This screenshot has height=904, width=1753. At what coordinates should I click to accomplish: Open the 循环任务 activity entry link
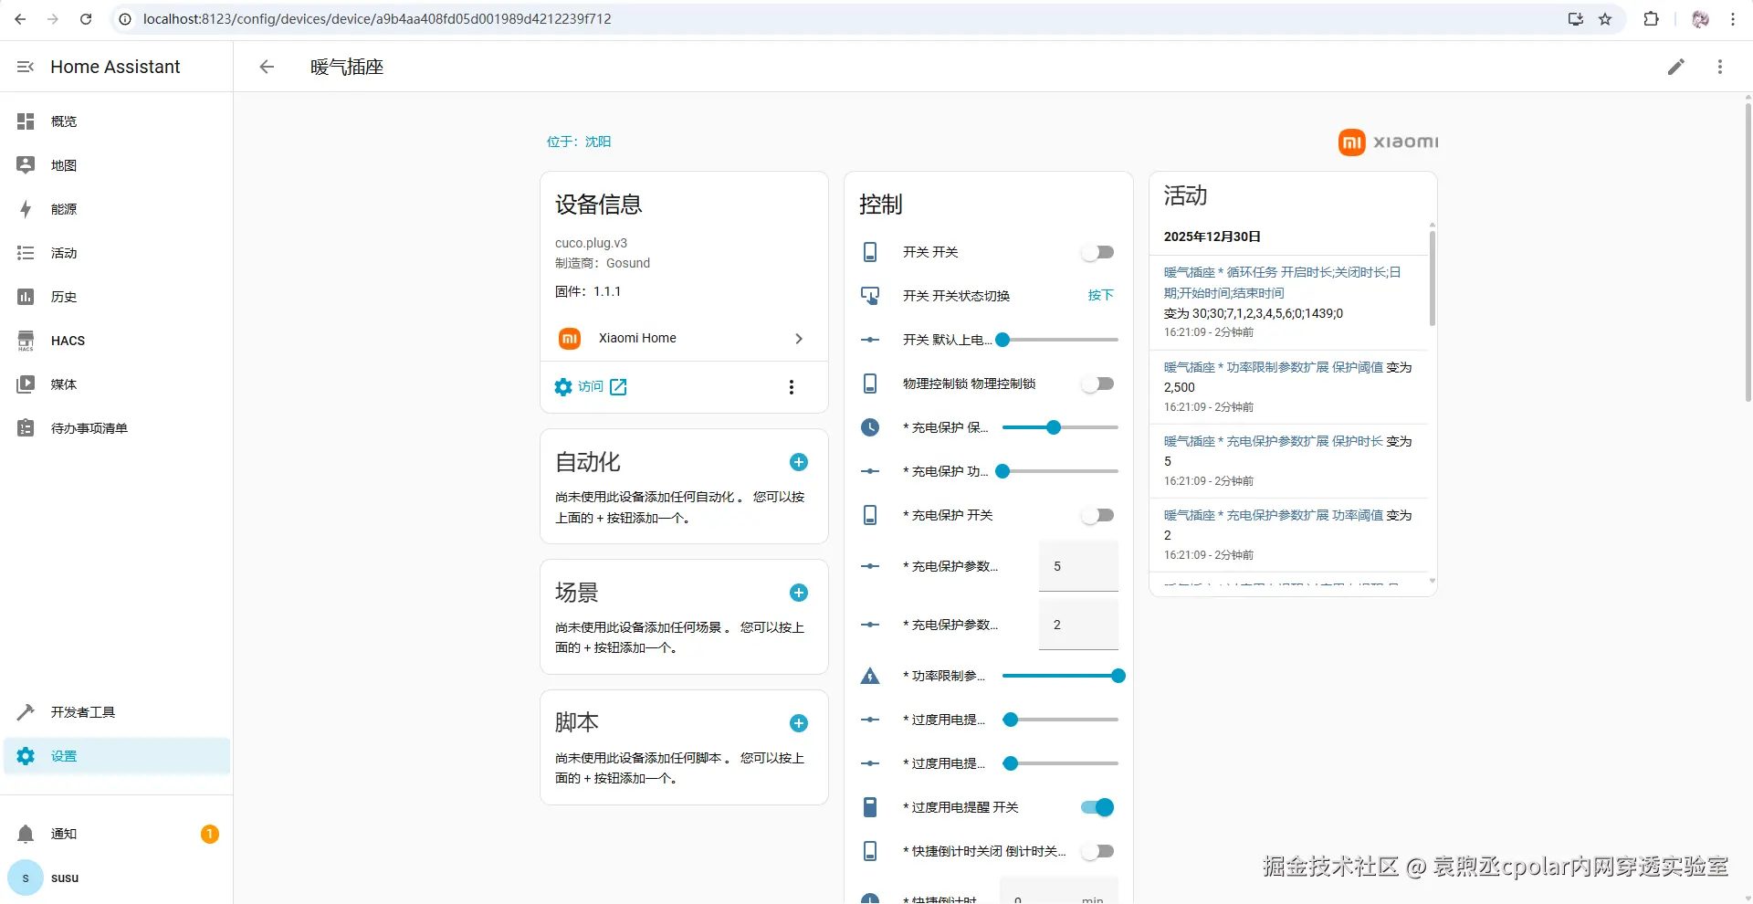[x=1282, y=282]
